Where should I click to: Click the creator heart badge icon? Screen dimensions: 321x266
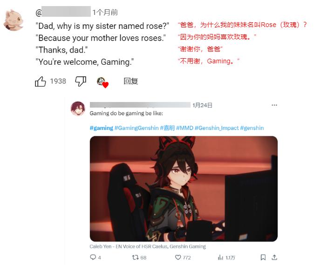click(x=102, y=82)
